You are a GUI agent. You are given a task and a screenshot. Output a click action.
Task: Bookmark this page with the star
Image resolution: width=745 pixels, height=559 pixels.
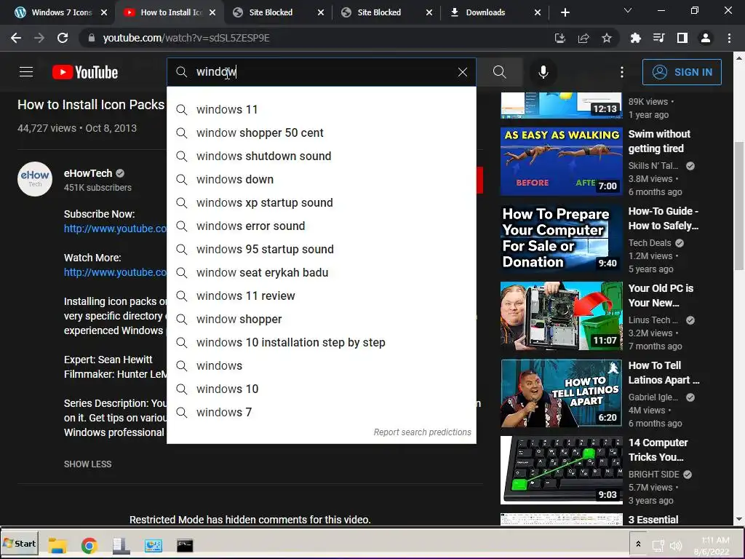[607, 38]
